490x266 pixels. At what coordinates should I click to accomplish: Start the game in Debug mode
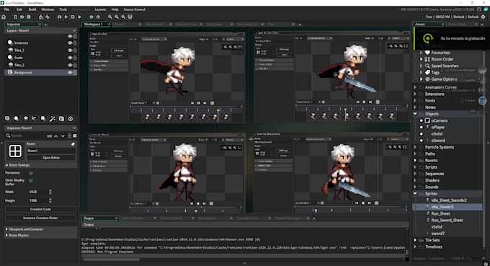pyautogui.click(x=59, y=17)
